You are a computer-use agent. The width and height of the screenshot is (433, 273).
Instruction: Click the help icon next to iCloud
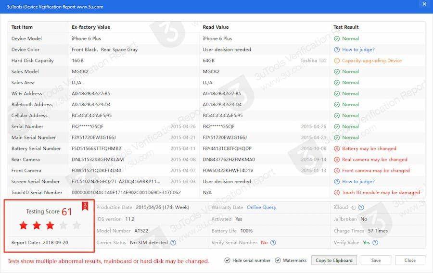coord(361,207)
